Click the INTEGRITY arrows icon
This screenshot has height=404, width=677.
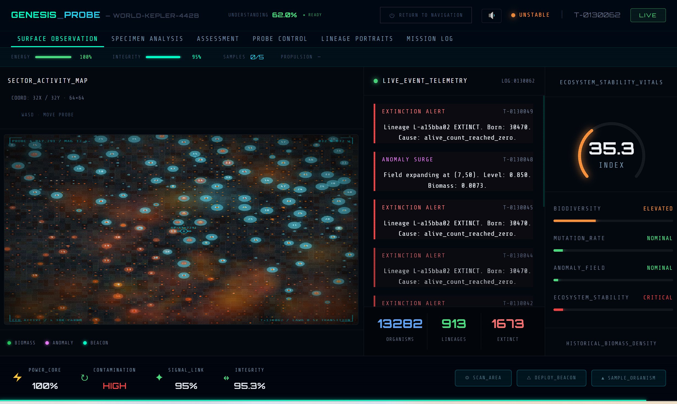(226, 378)
